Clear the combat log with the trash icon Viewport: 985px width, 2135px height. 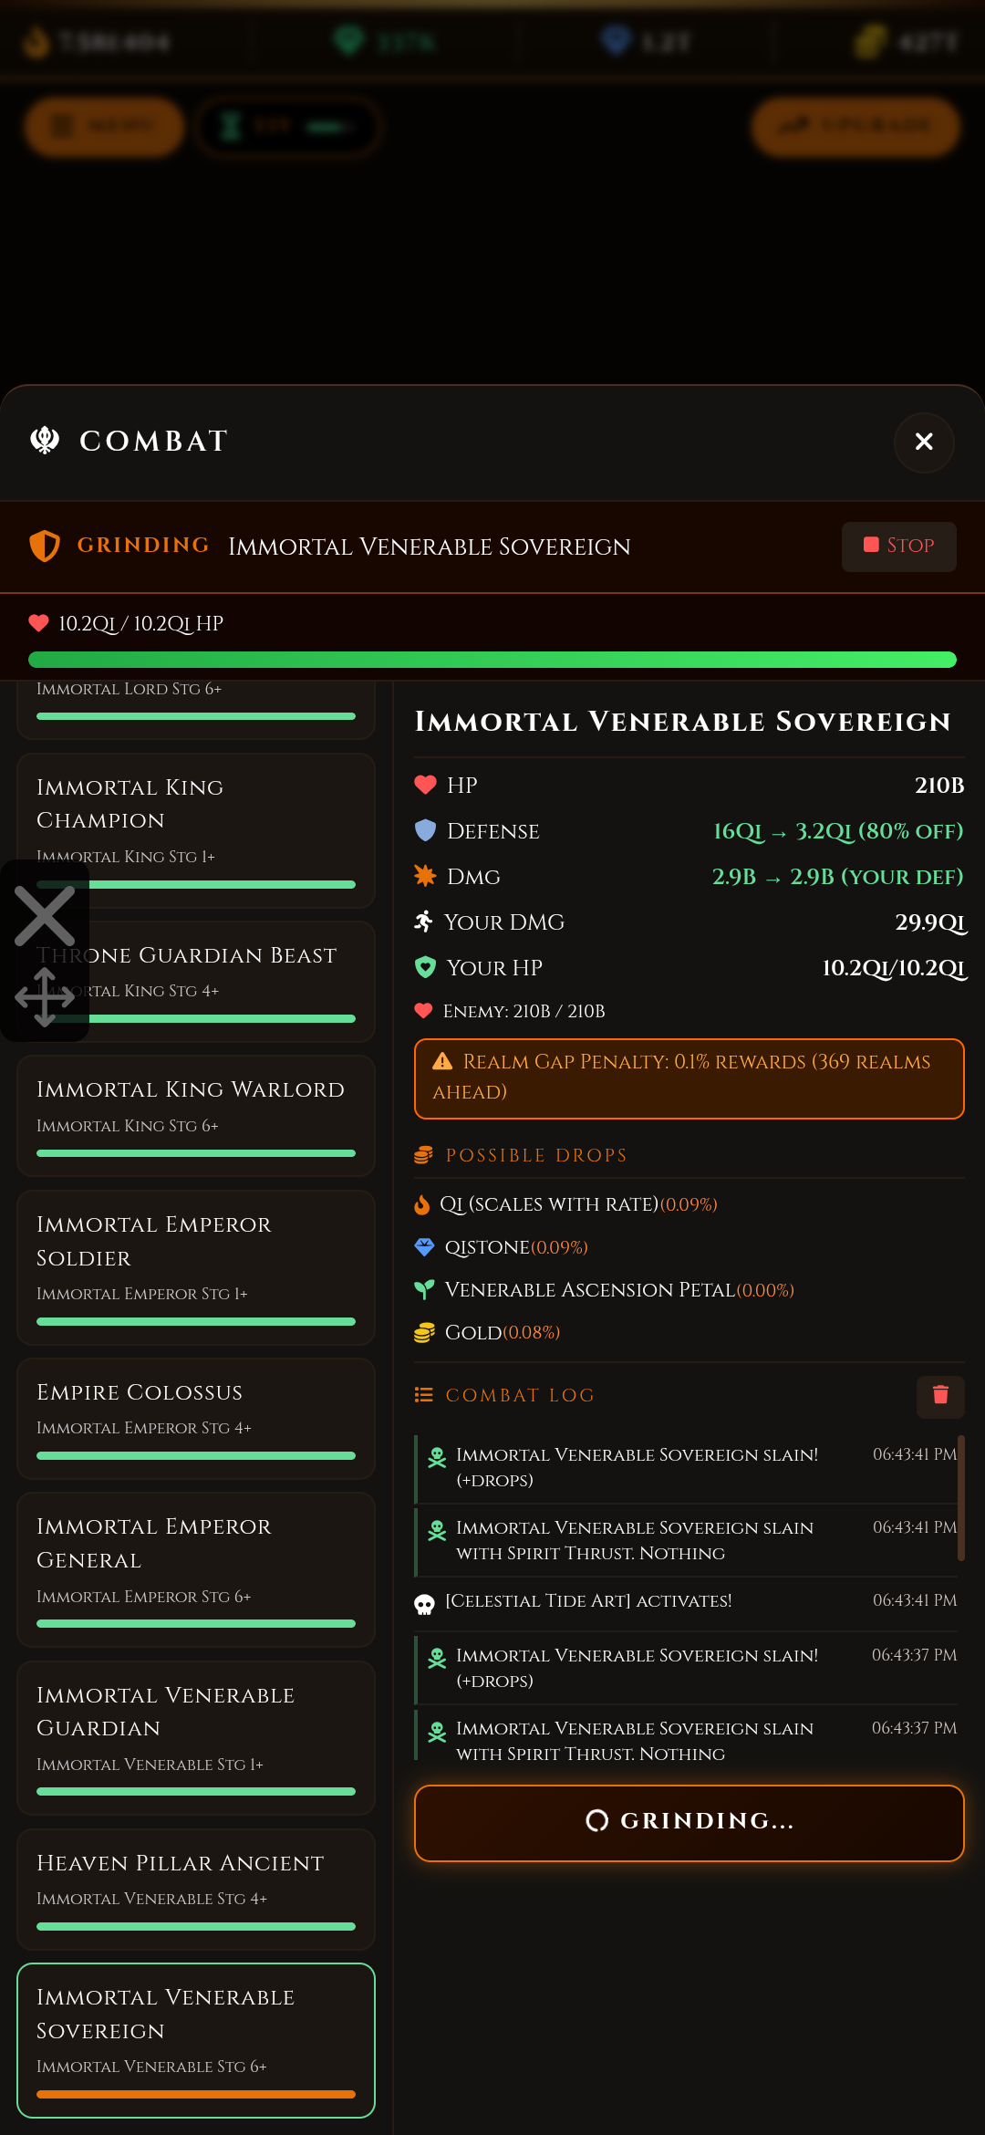pyautogui.click(x=940, y=1395)
